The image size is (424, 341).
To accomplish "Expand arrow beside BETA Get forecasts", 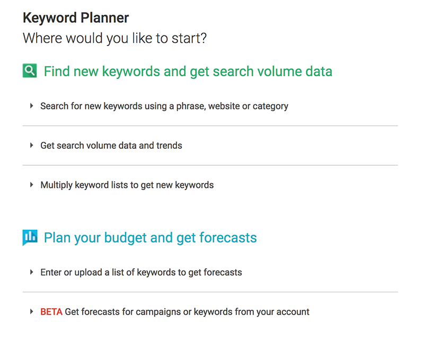I will click(x=32, y=311).
